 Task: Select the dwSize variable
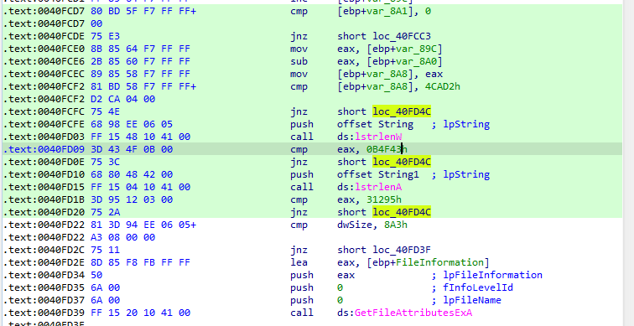(355, 225)
